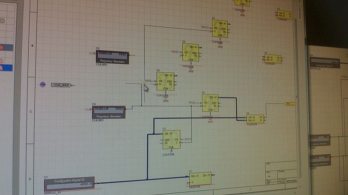
Task: Click the yellow output port after comparator
Action: pos(290,104)
